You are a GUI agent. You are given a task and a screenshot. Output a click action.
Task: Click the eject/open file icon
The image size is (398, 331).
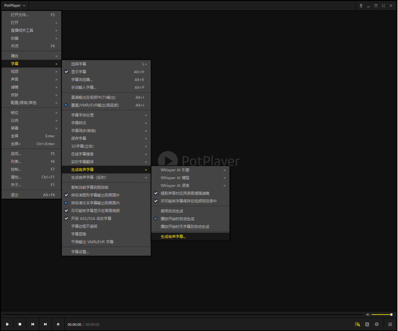pyautogui.click(x=58, y=324)
